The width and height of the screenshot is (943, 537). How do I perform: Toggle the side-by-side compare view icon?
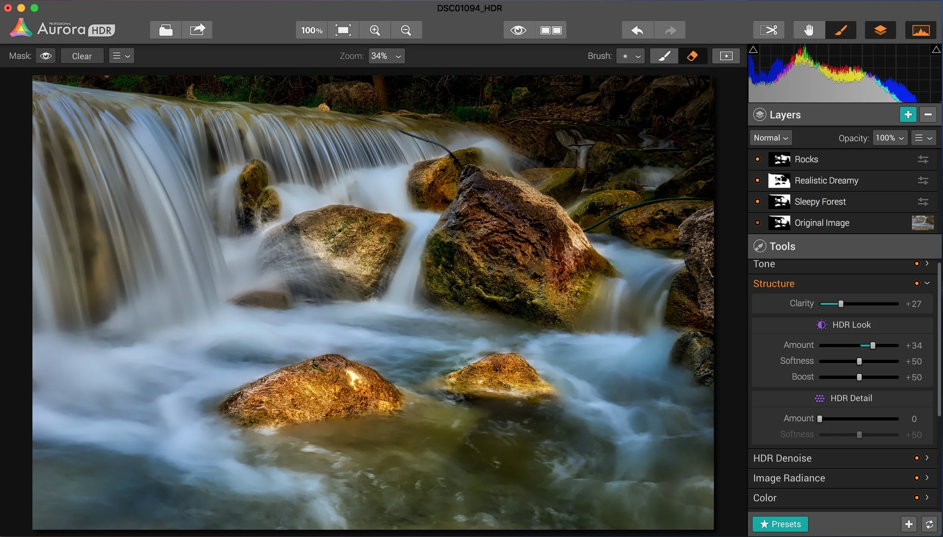click(551, 30)
